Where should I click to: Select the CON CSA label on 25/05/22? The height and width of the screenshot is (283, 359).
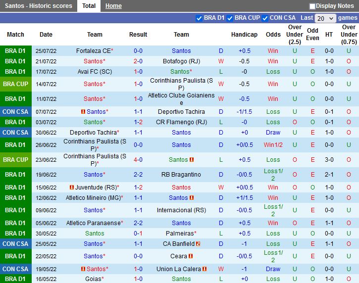[x=15, y=244]
